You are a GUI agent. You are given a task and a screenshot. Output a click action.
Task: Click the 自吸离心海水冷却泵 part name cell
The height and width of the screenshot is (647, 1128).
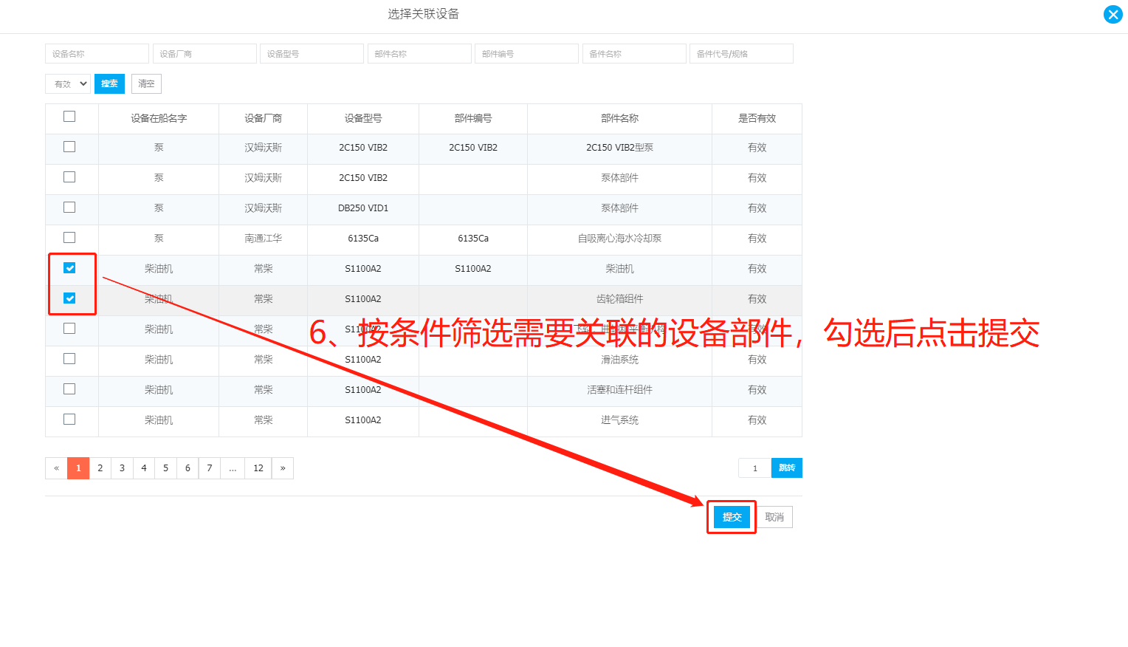[x=620, y=239]
